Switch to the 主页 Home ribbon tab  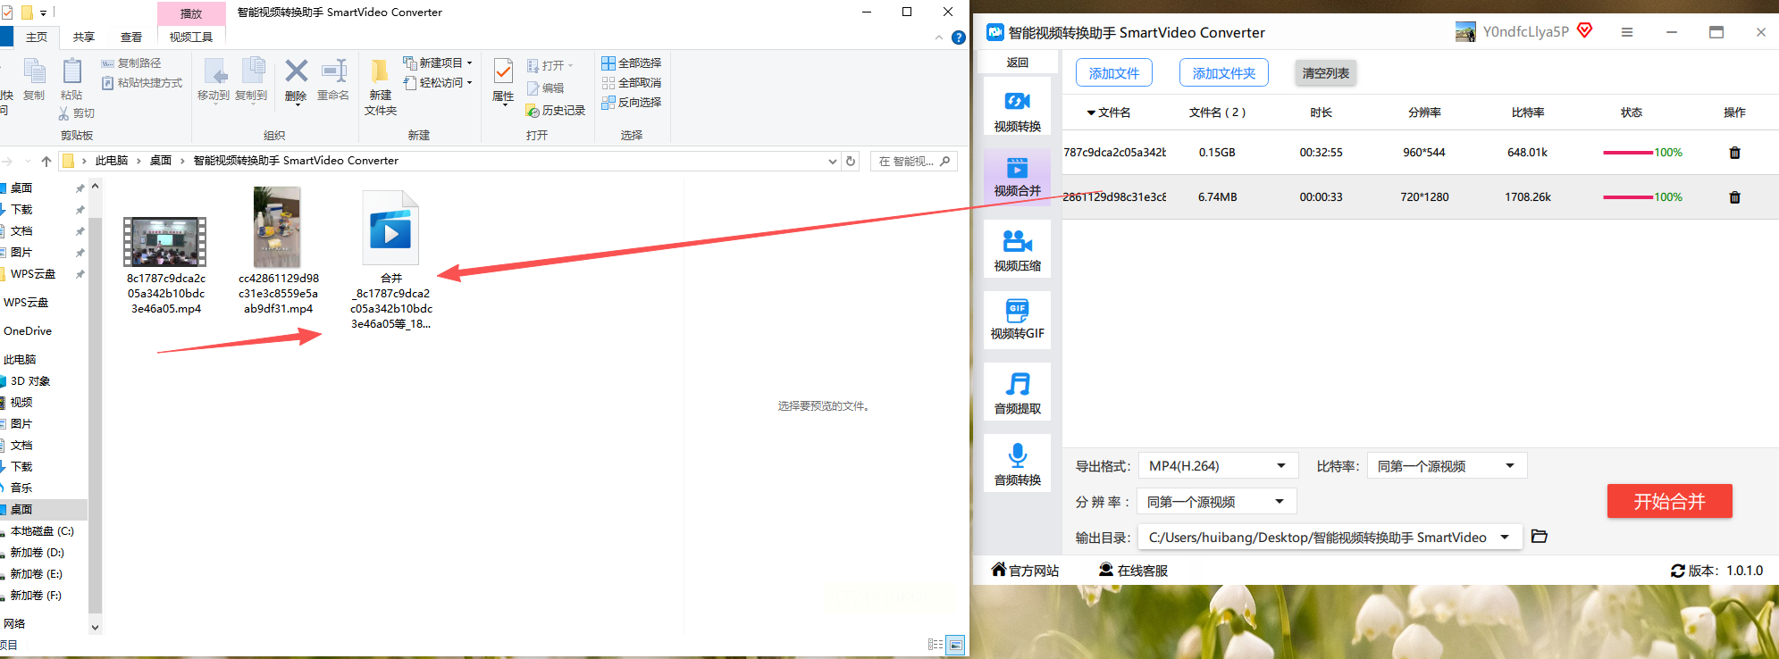click(x=37, y=38)
